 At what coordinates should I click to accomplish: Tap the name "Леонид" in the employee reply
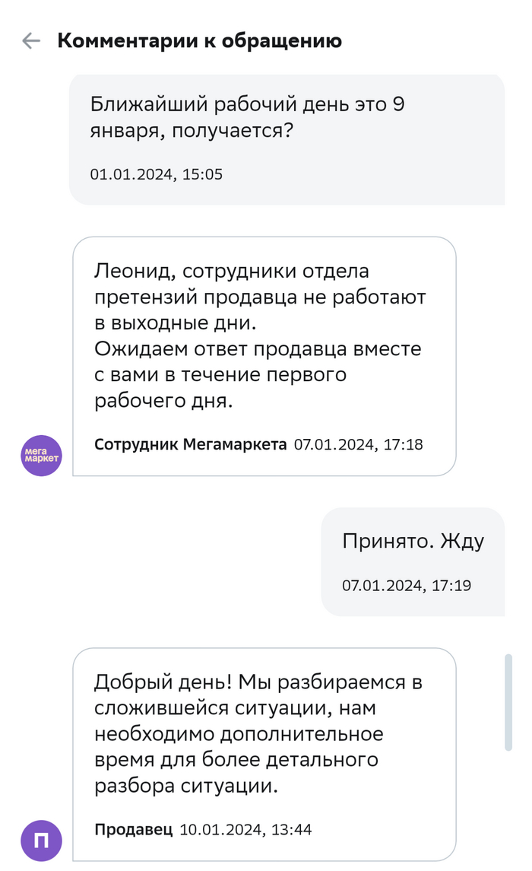126,271
